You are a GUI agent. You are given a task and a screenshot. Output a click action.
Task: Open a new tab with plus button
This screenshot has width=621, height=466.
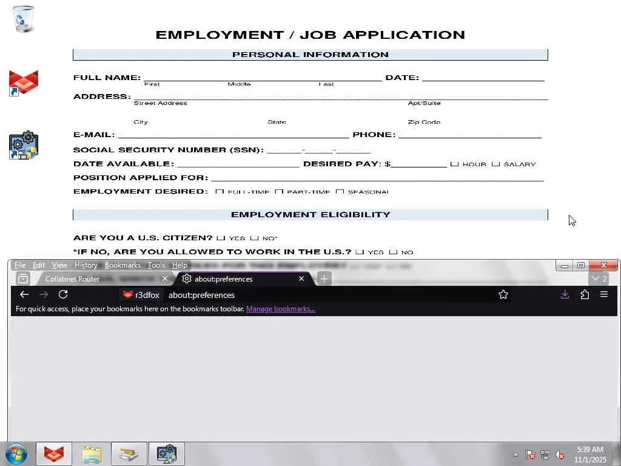[x=324, y=279]
